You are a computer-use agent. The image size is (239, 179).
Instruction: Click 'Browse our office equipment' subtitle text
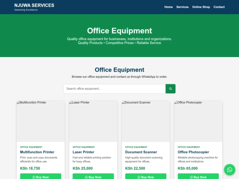[119, 77]
